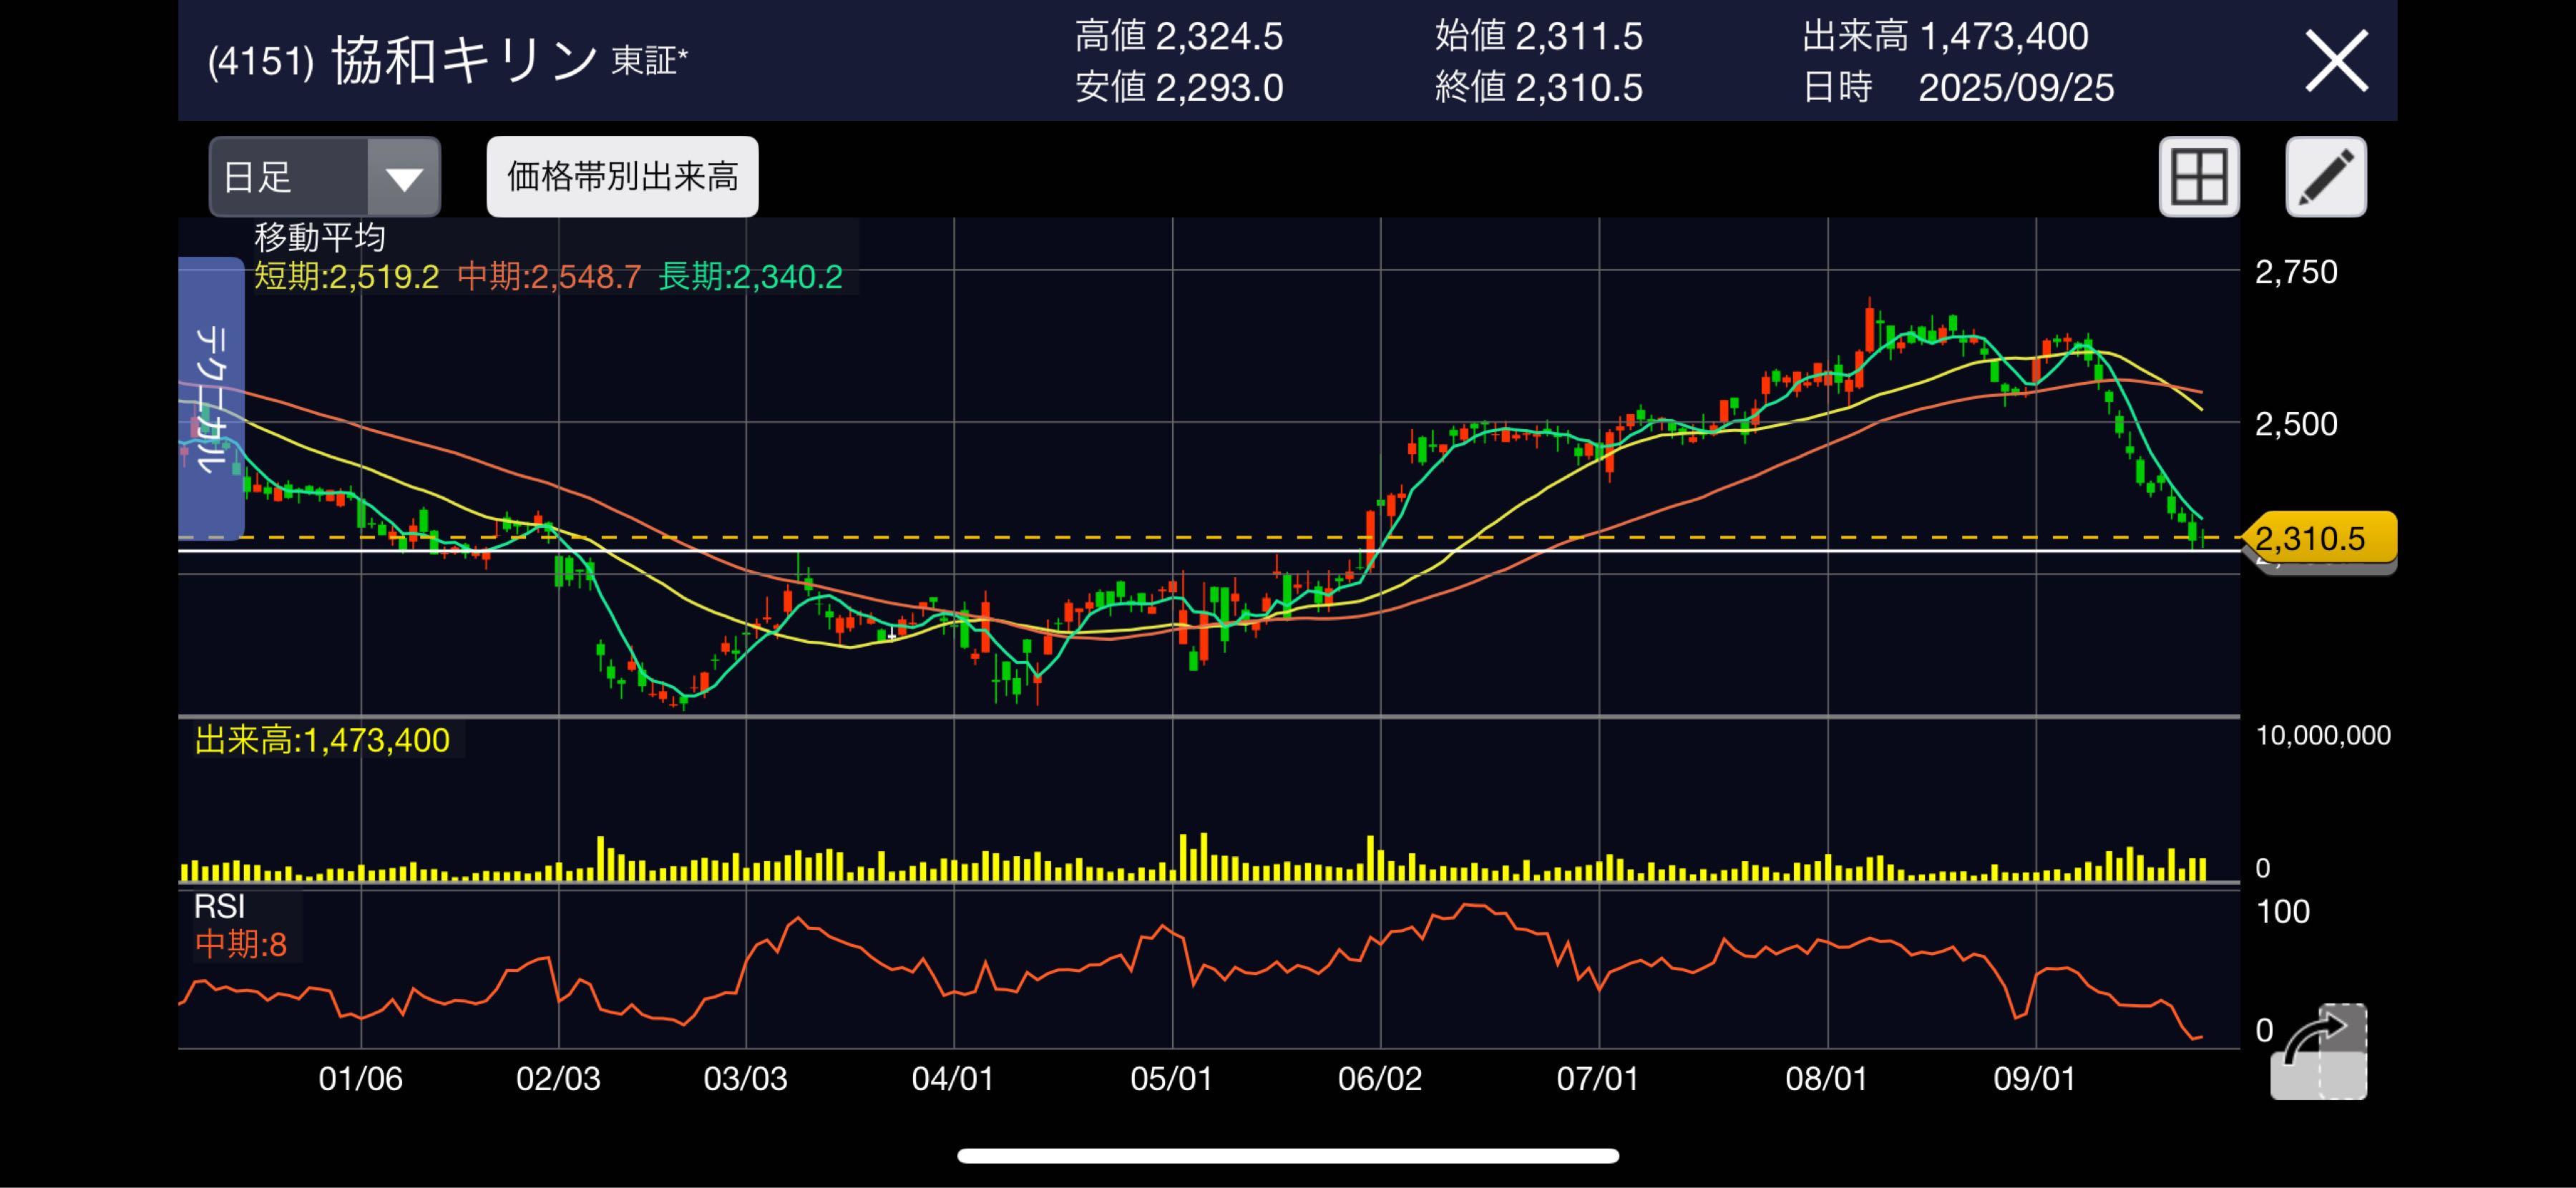Click the 09/01 date marker on the axis
The height and width of the screenshot is (1188, 2576).
click(2034, 1079)
